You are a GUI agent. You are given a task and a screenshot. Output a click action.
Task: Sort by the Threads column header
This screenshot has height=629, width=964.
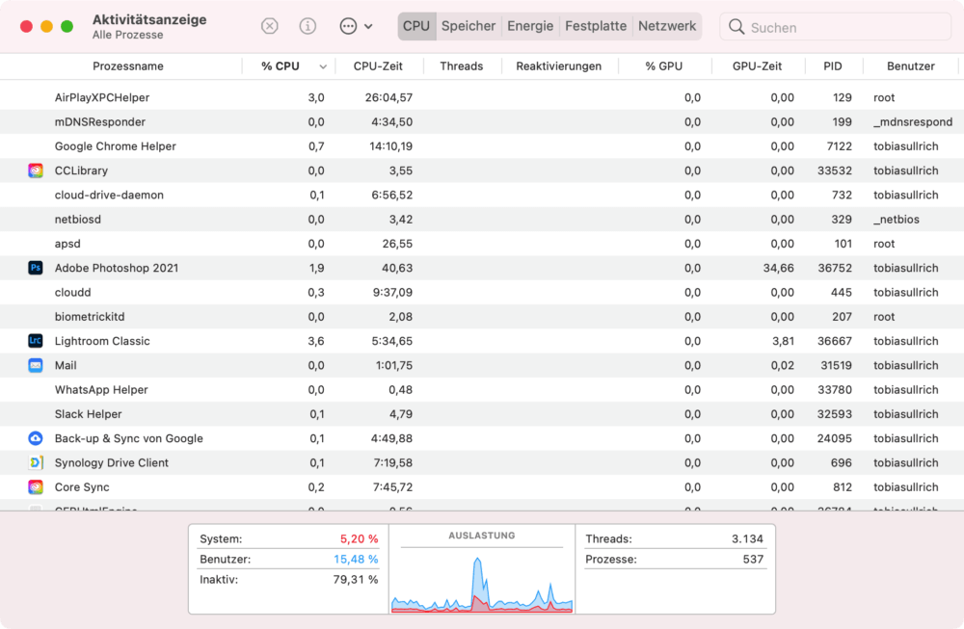(462, 66)
